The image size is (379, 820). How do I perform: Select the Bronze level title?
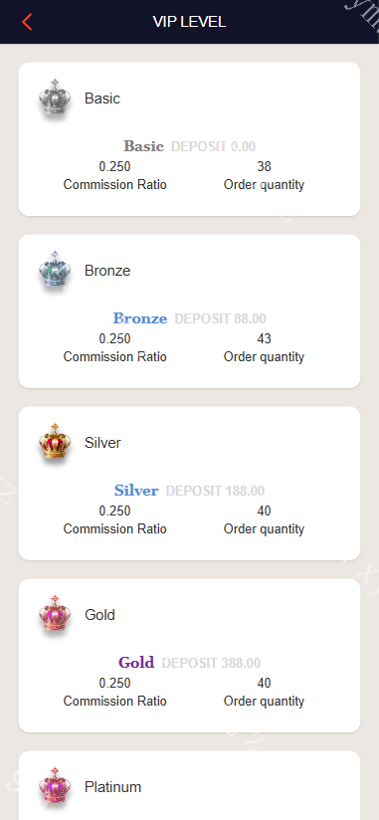point(107,271)
